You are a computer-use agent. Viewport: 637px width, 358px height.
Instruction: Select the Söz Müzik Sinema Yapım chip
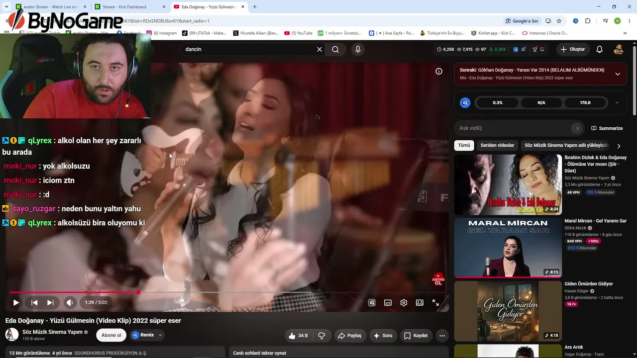[566, 145]
